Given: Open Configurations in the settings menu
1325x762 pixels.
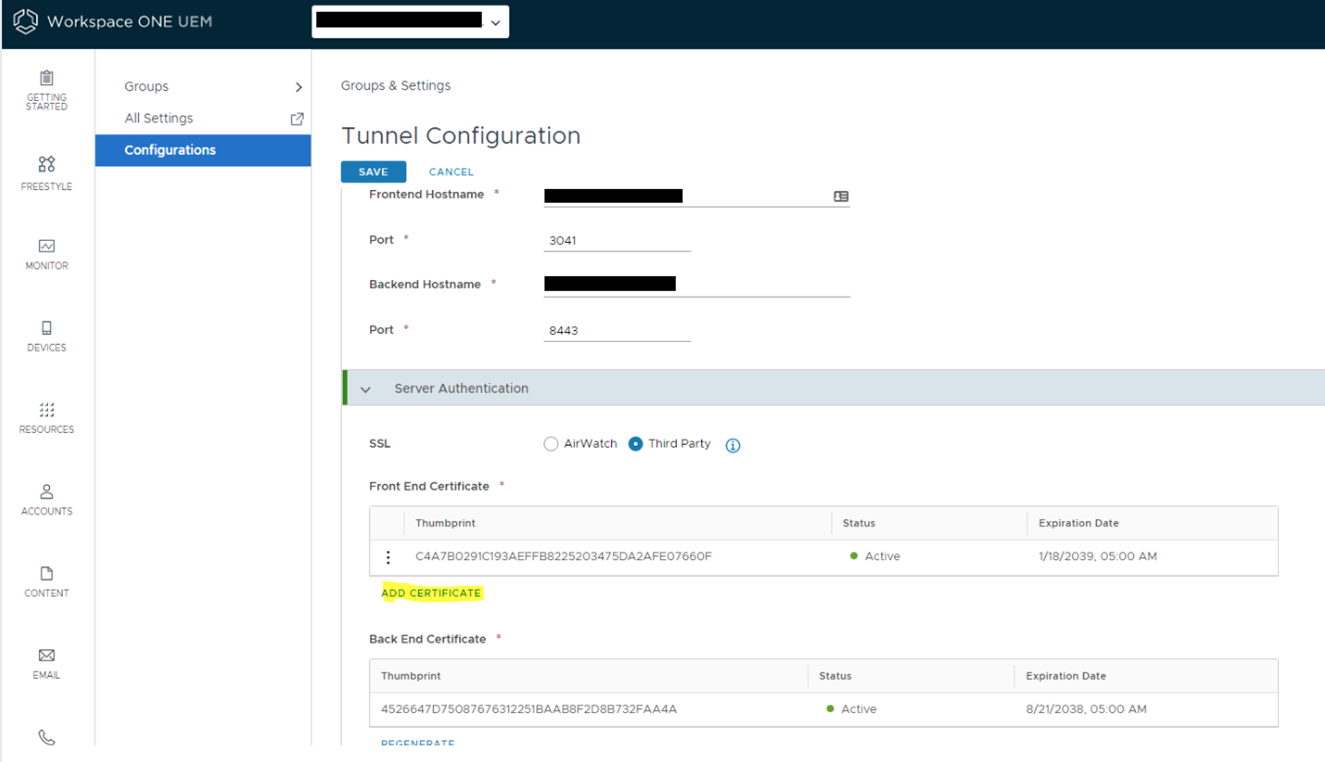Looking at the screenshot, I should pos(170,150).
